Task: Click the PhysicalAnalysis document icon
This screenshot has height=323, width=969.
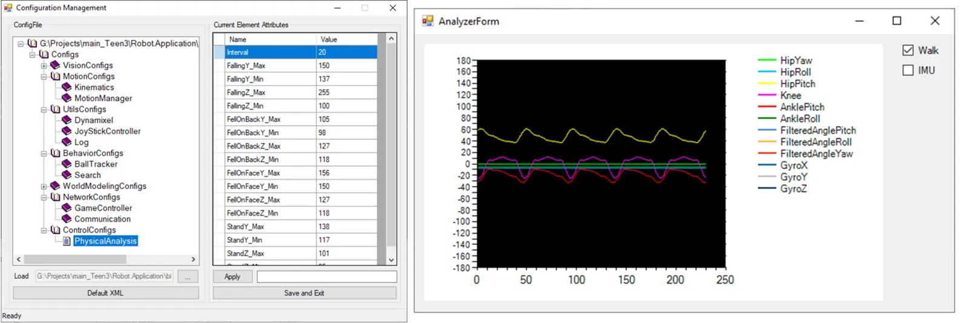Action: click(x=67, y=241)
